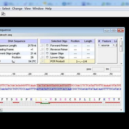
Task: Select the Reverse Primer row label
Action: click(x=59, y=49)
